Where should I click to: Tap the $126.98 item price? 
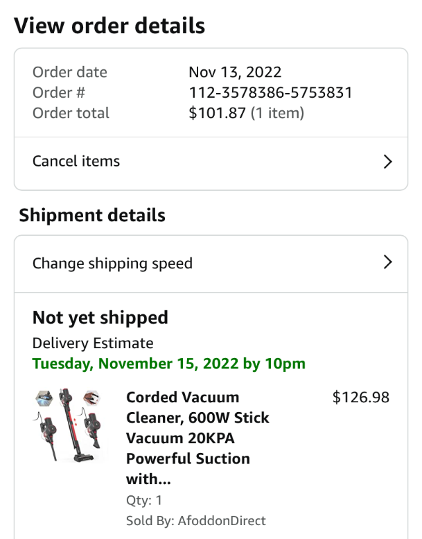361,397
